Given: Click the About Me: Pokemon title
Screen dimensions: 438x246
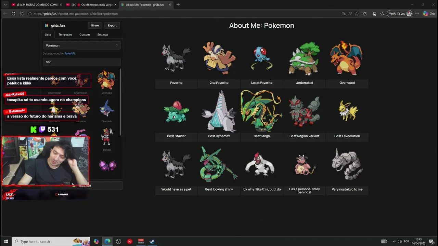Looking at the screenshot, I should coord(262,25).
